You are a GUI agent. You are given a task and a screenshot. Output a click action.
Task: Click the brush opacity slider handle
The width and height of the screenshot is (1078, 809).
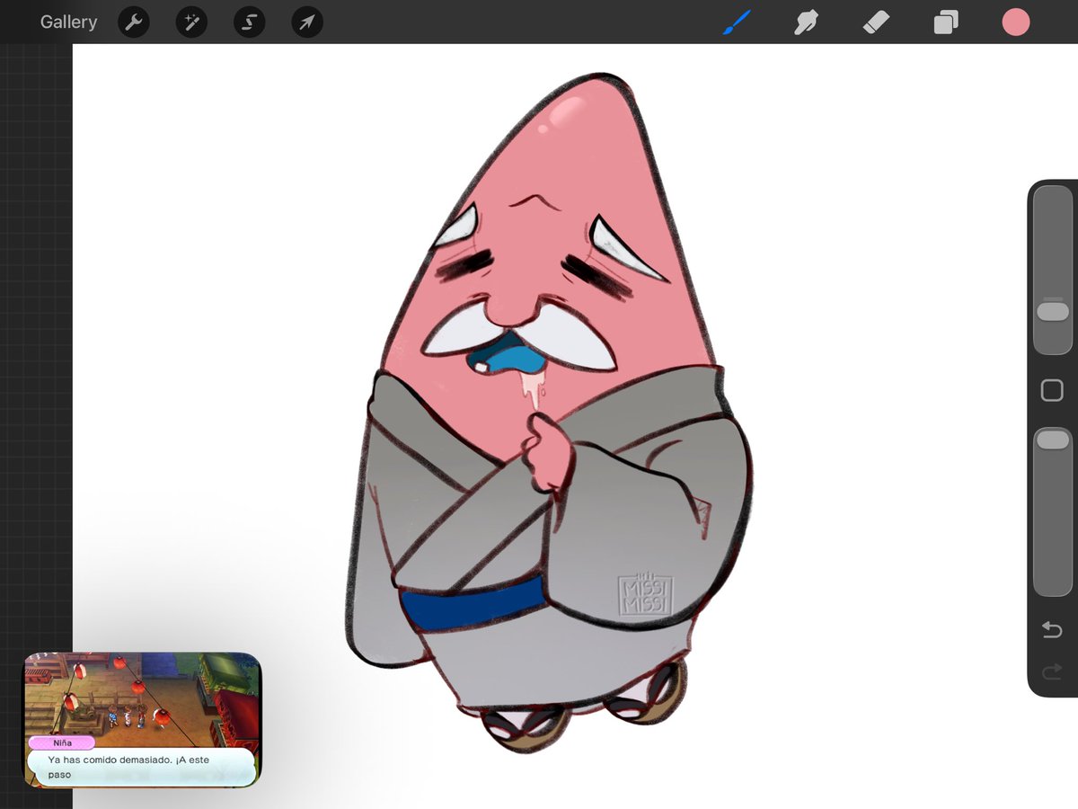1053,440
